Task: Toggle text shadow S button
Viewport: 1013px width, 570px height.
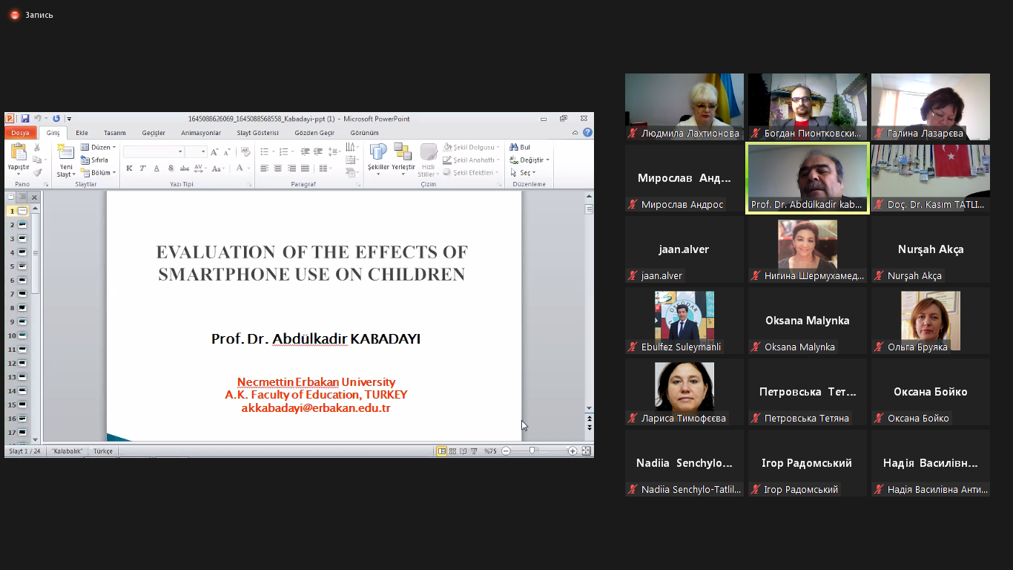Action: (x=171, y=168)
